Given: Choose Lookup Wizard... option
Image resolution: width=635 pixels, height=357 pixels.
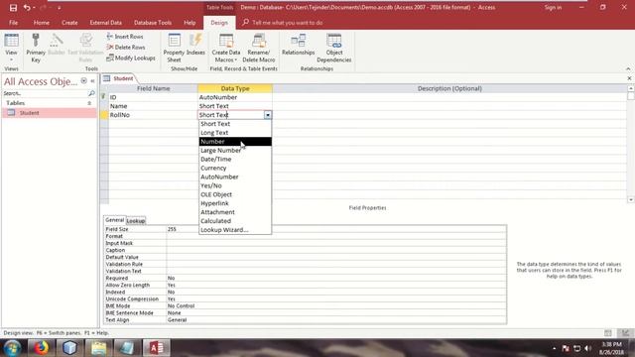Looking at the screenshot, I should [x=235, y=230].
